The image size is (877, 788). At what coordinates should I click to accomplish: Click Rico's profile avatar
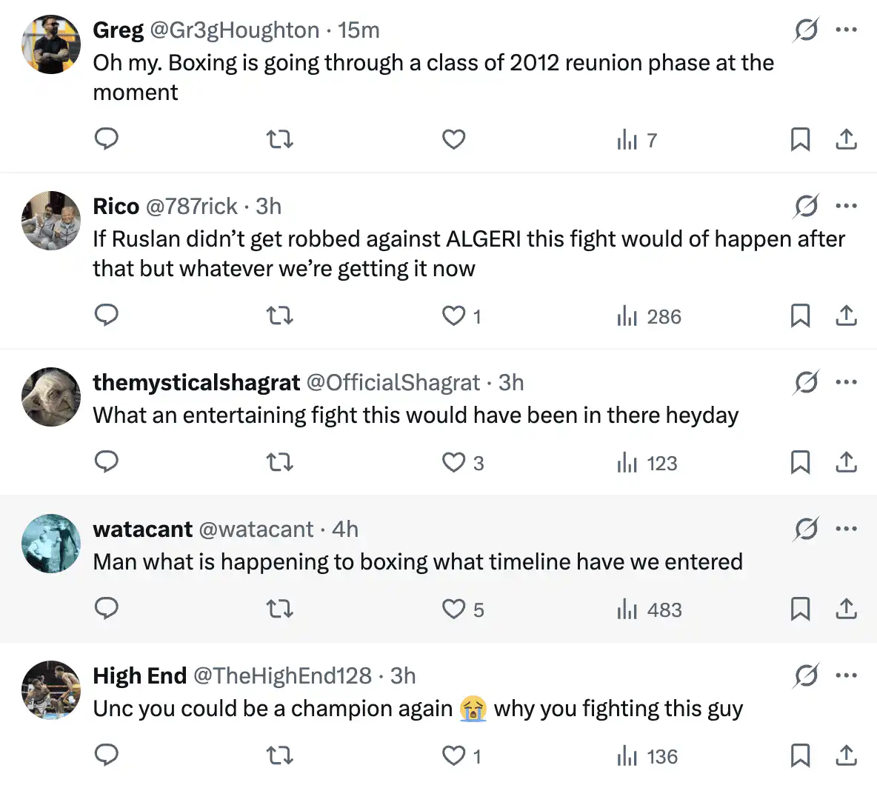click(51, 221)
